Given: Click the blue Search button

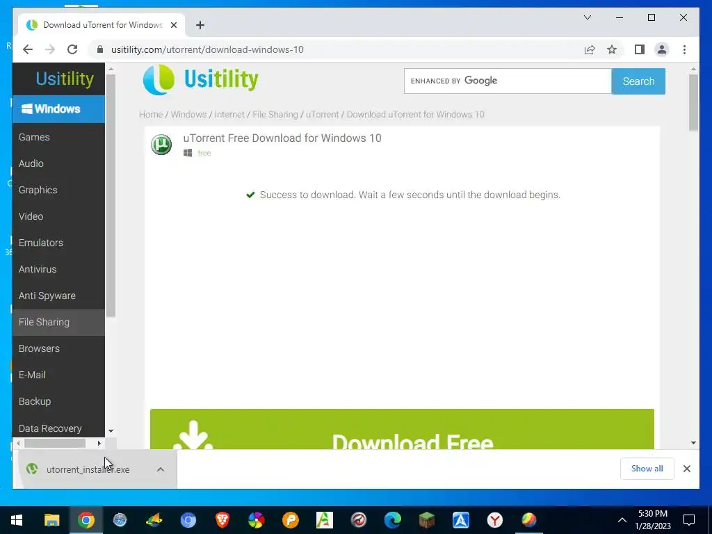Looking at the screenshot, I should [638, 81].
